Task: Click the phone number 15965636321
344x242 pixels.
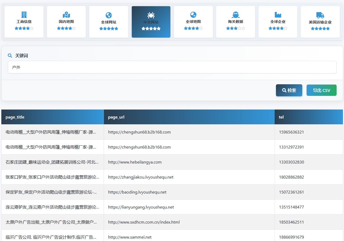Action: pos(292,132)
